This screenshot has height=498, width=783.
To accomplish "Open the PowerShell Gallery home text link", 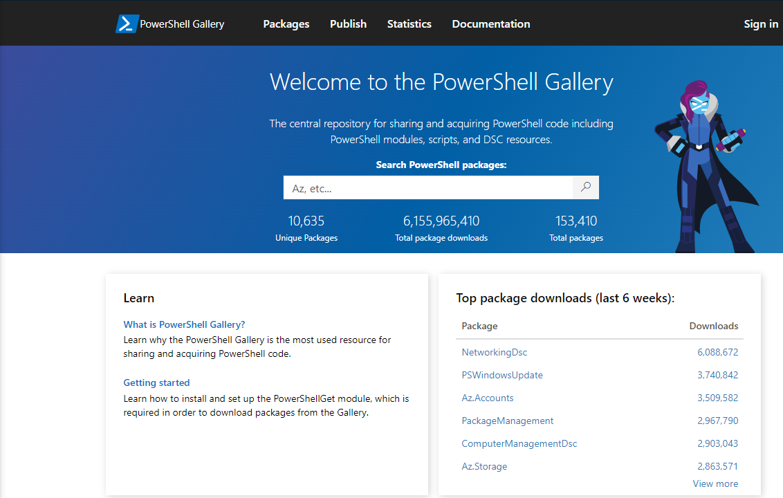I will point(182,24).
